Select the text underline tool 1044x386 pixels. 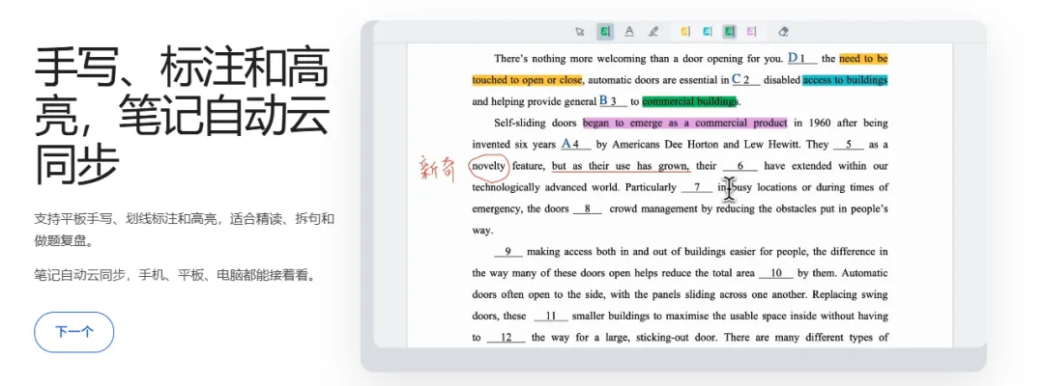tap(629, 31)
